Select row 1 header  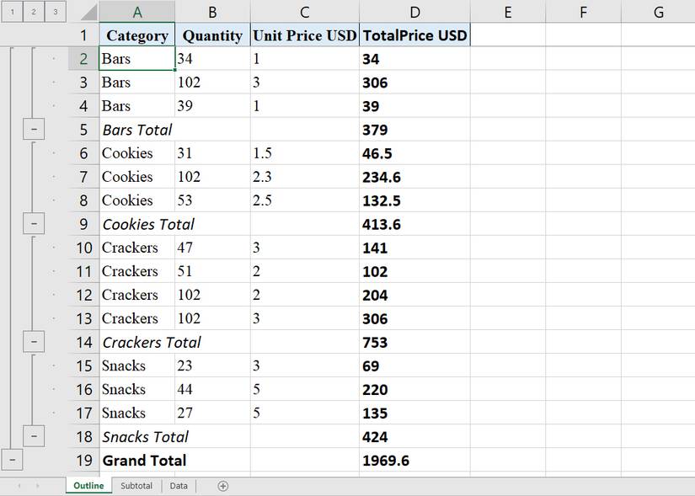click(83, 35)
